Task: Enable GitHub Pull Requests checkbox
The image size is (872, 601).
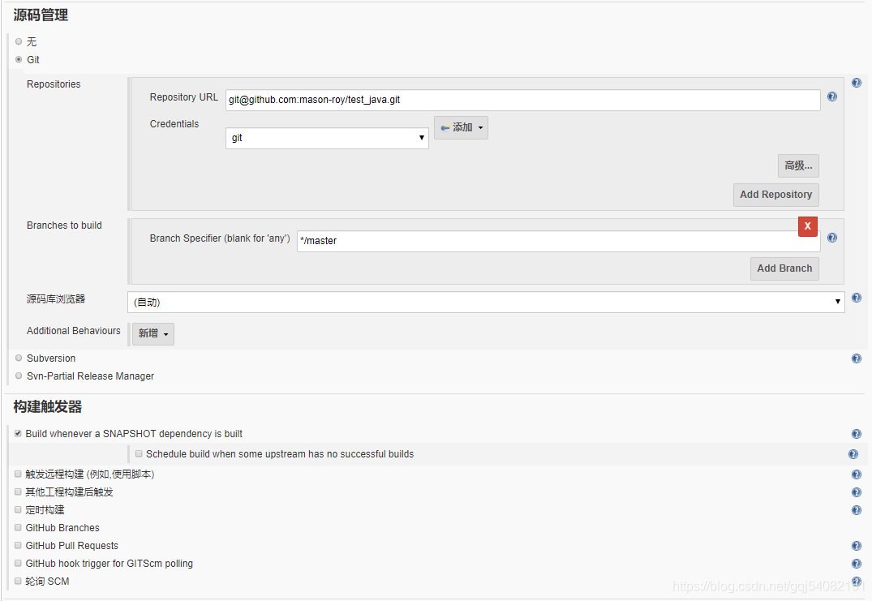Action: point(18,545)
